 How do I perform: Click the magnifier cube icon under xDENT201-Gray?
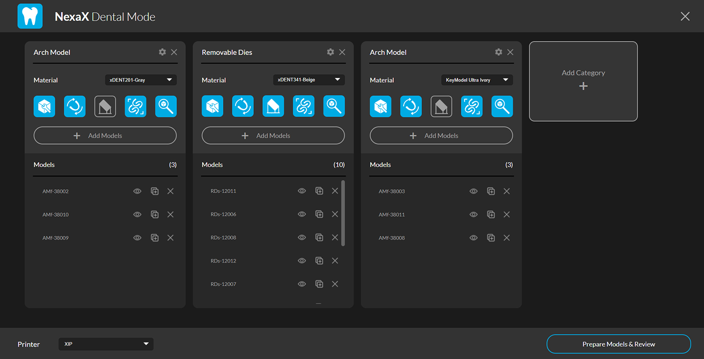coord(166,106)
